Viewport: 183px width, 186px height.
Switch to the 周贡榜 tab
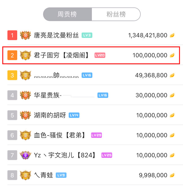pos(67,14)
